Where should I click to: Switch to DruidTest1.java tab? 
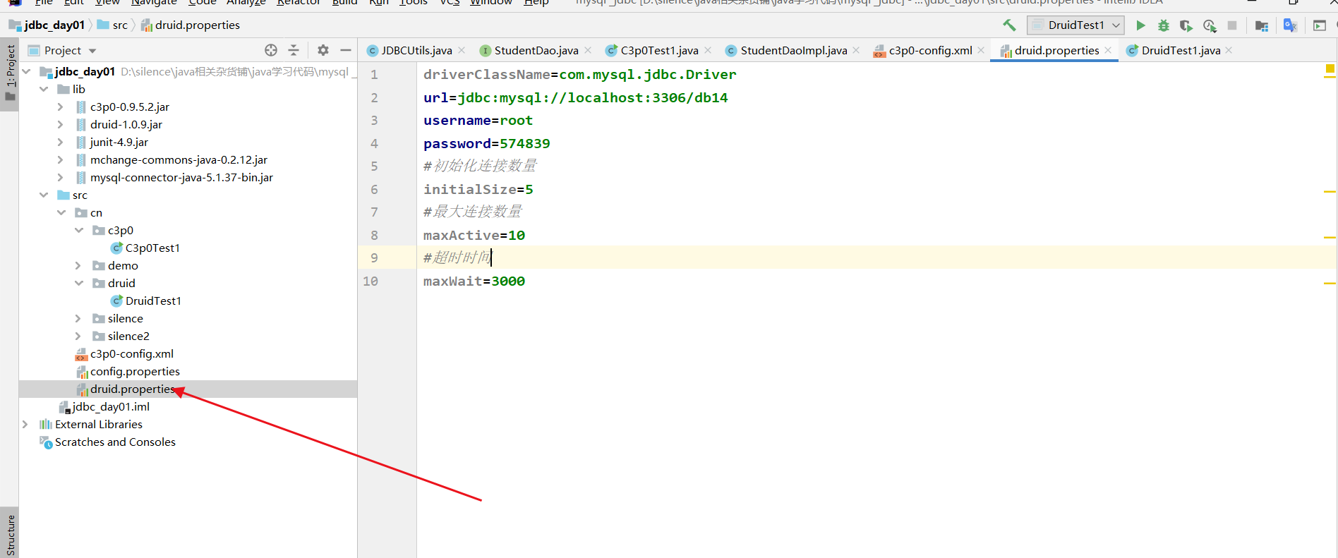point(1181,50)
